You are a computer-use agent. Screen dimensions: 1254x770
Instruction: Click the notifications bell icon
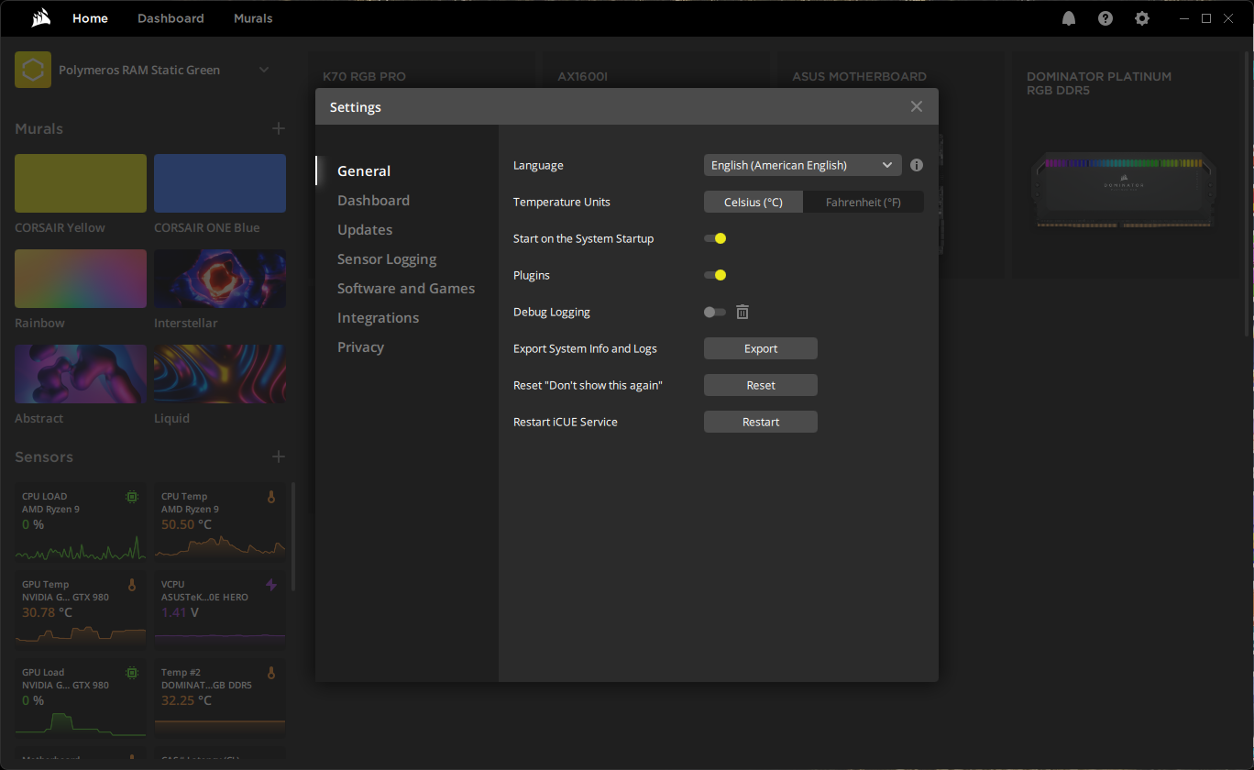[x=1069, y=18]
